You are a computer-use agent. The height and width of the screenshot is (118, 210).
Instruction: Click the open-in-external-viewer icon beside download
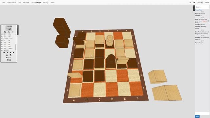[x=10, y=55]
